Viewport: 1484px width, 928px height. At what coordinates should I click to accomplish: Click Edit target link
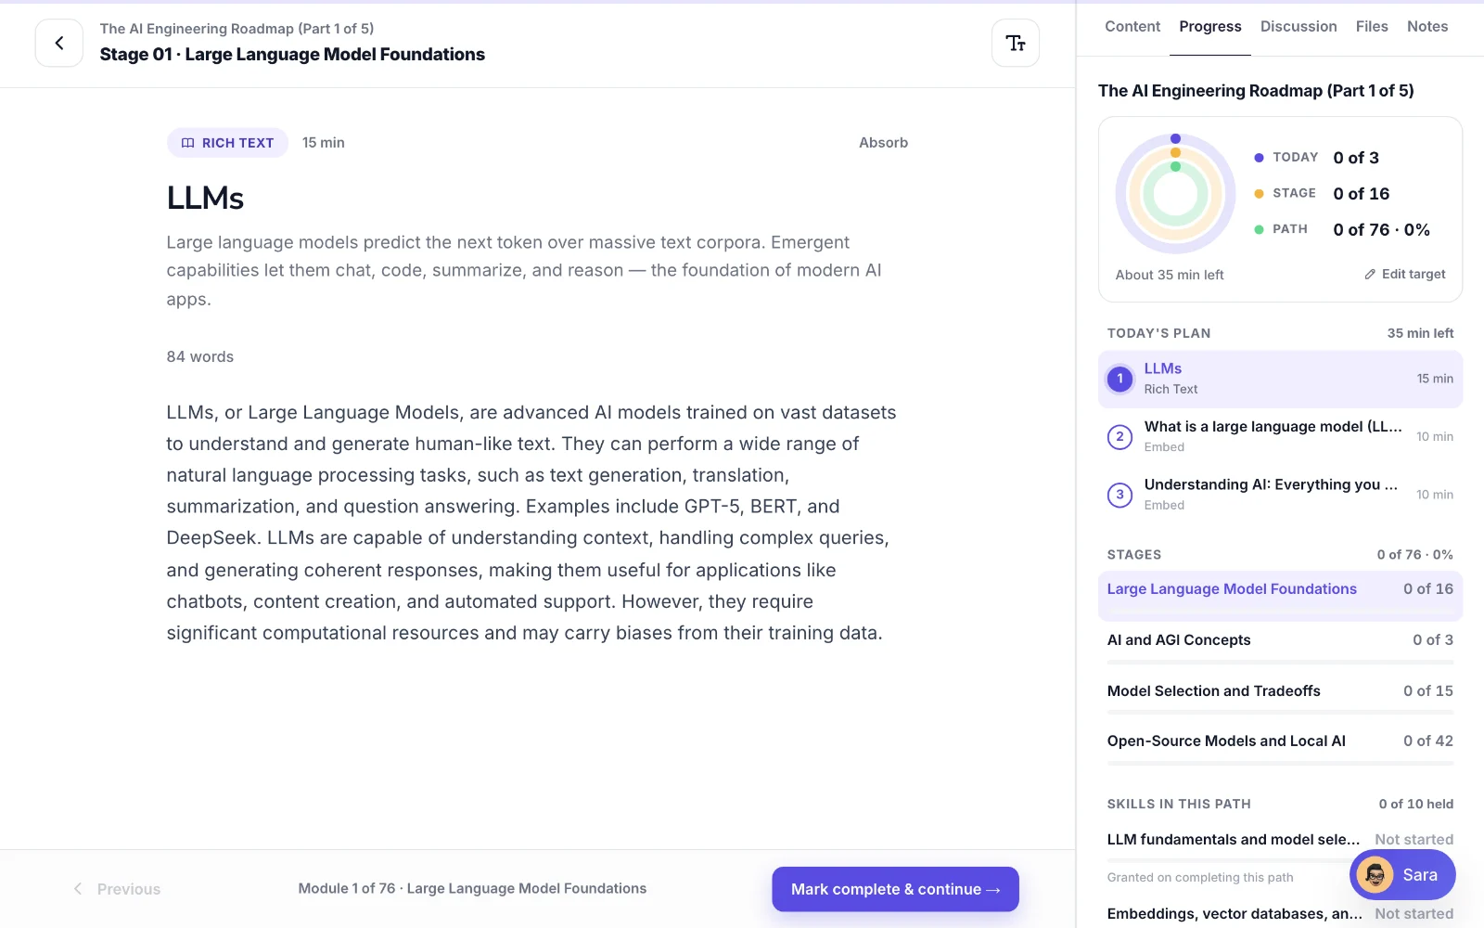(1405, 275)
